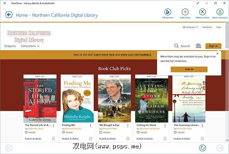Open in browser icon
Screen dimensions: 229x154
220,12
